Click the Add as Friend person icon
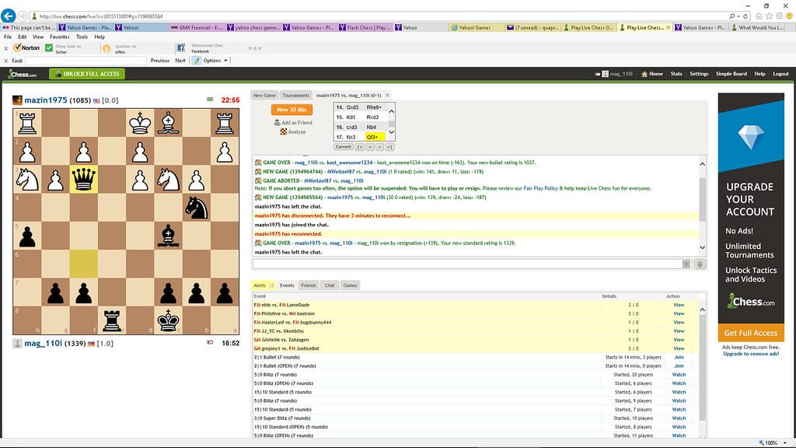Screen dimensions: 796x448 pos(278,122)
